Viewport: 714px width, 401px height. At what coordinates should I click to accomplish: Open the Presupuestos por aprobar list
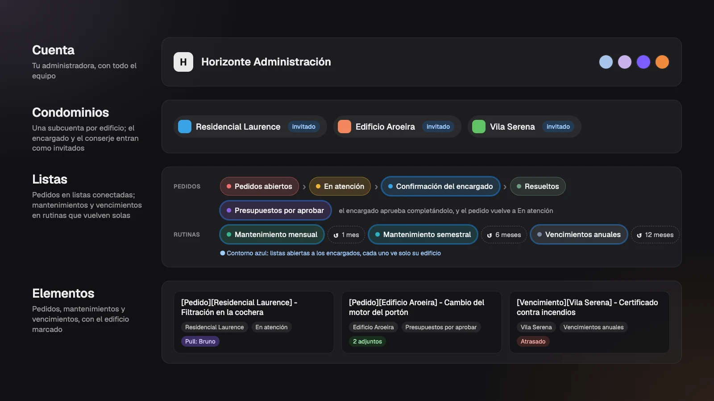click(275, 210)
